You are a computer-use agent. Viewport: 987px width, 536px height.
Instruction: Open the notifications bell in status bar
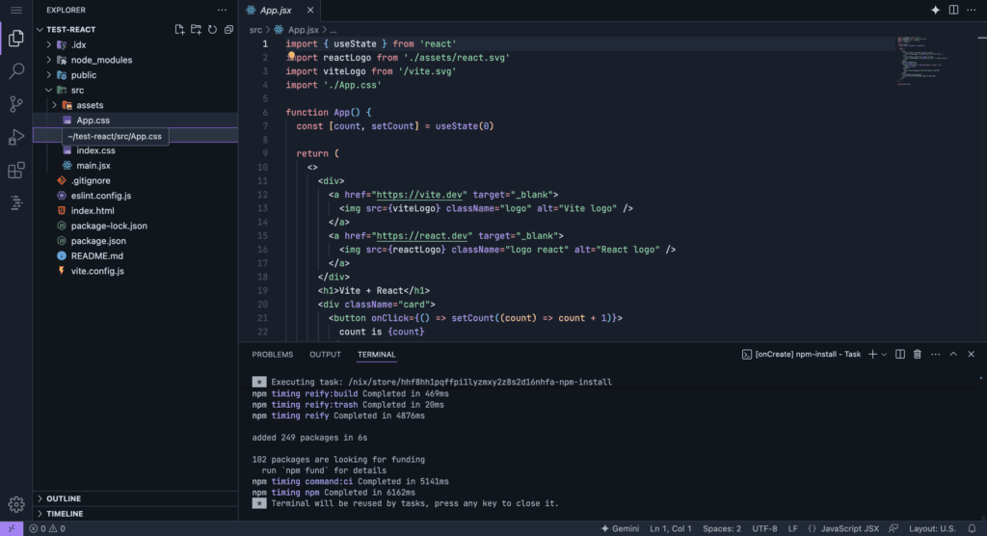click(x=972, y=529)
